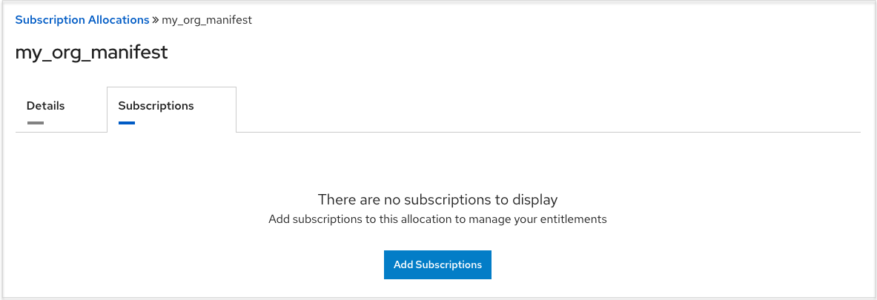This screenshot has height=300, width=877.
Task: Click the my_org_manifest page heading
Action: 91,53
